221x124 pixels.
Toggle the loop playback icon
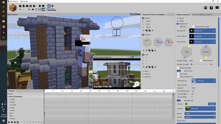tap(36, 9)
